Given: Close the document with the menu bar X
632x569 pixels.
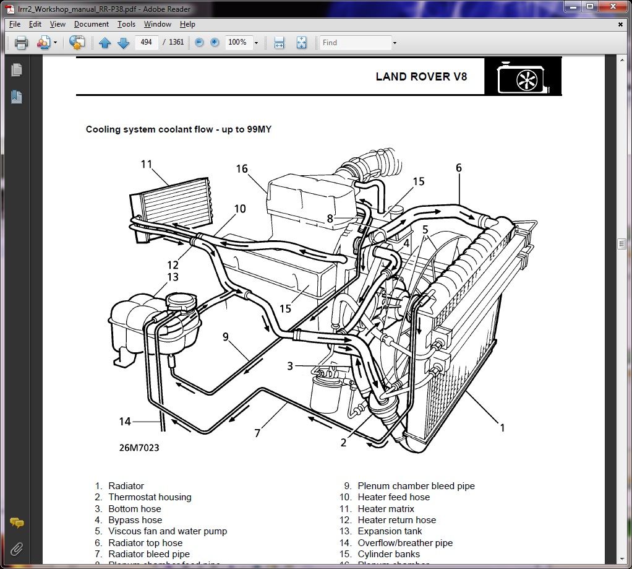Looking at the screenshot, I should (620, 24).
